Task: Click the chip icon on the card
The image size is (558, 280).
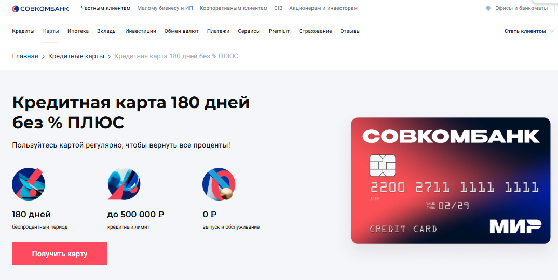Action: 383,165
